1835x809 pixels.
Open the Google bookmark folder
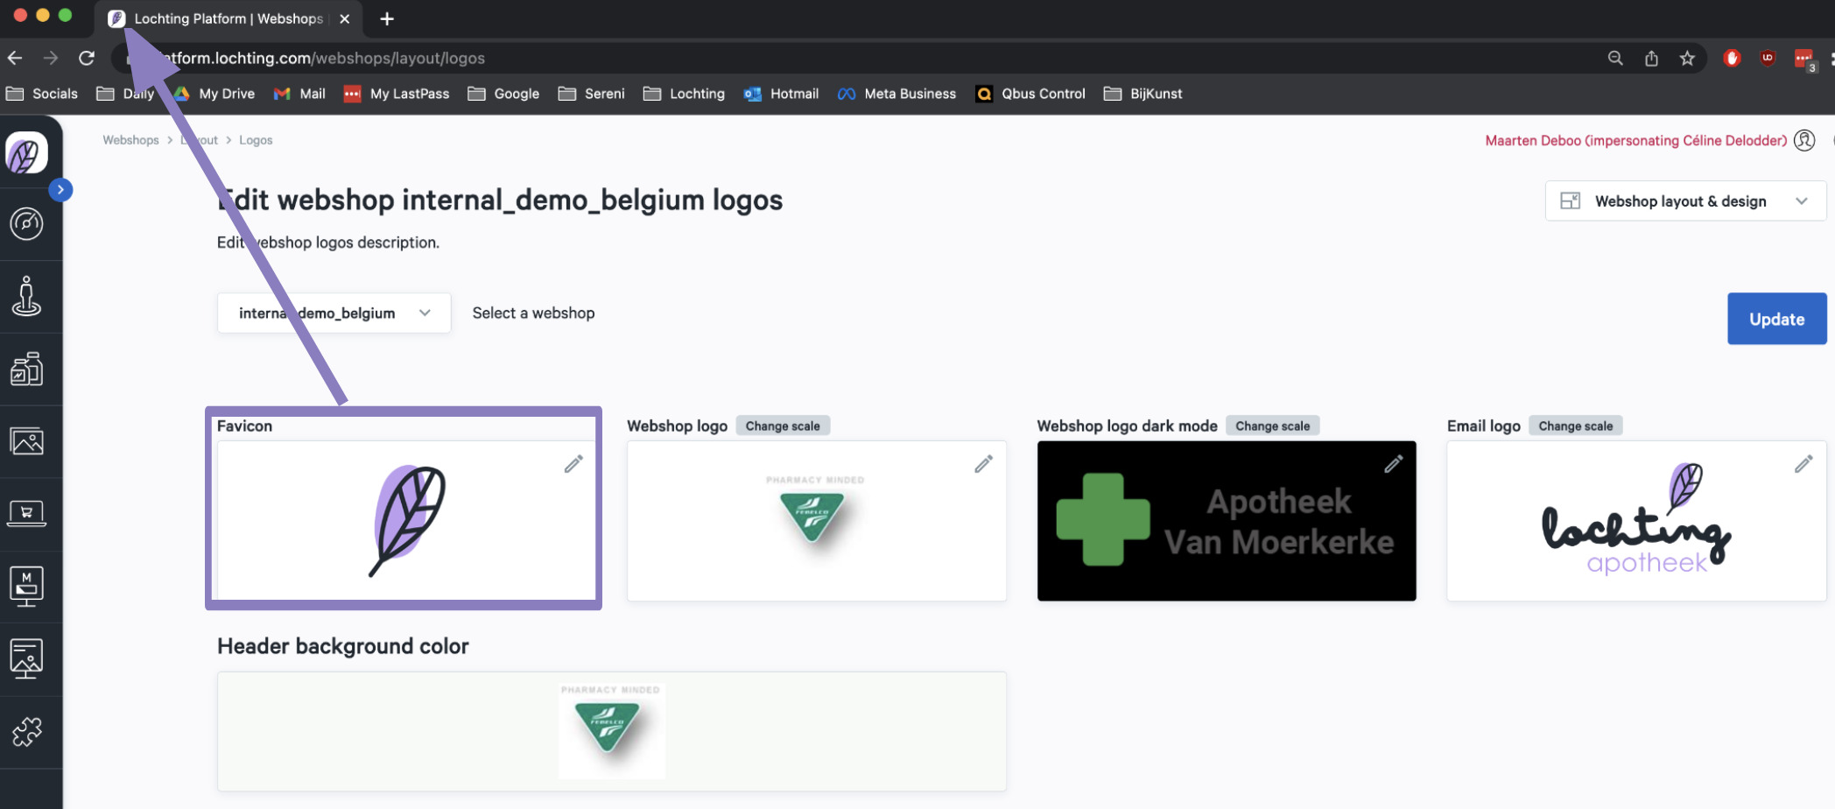[x=503, y=94]
